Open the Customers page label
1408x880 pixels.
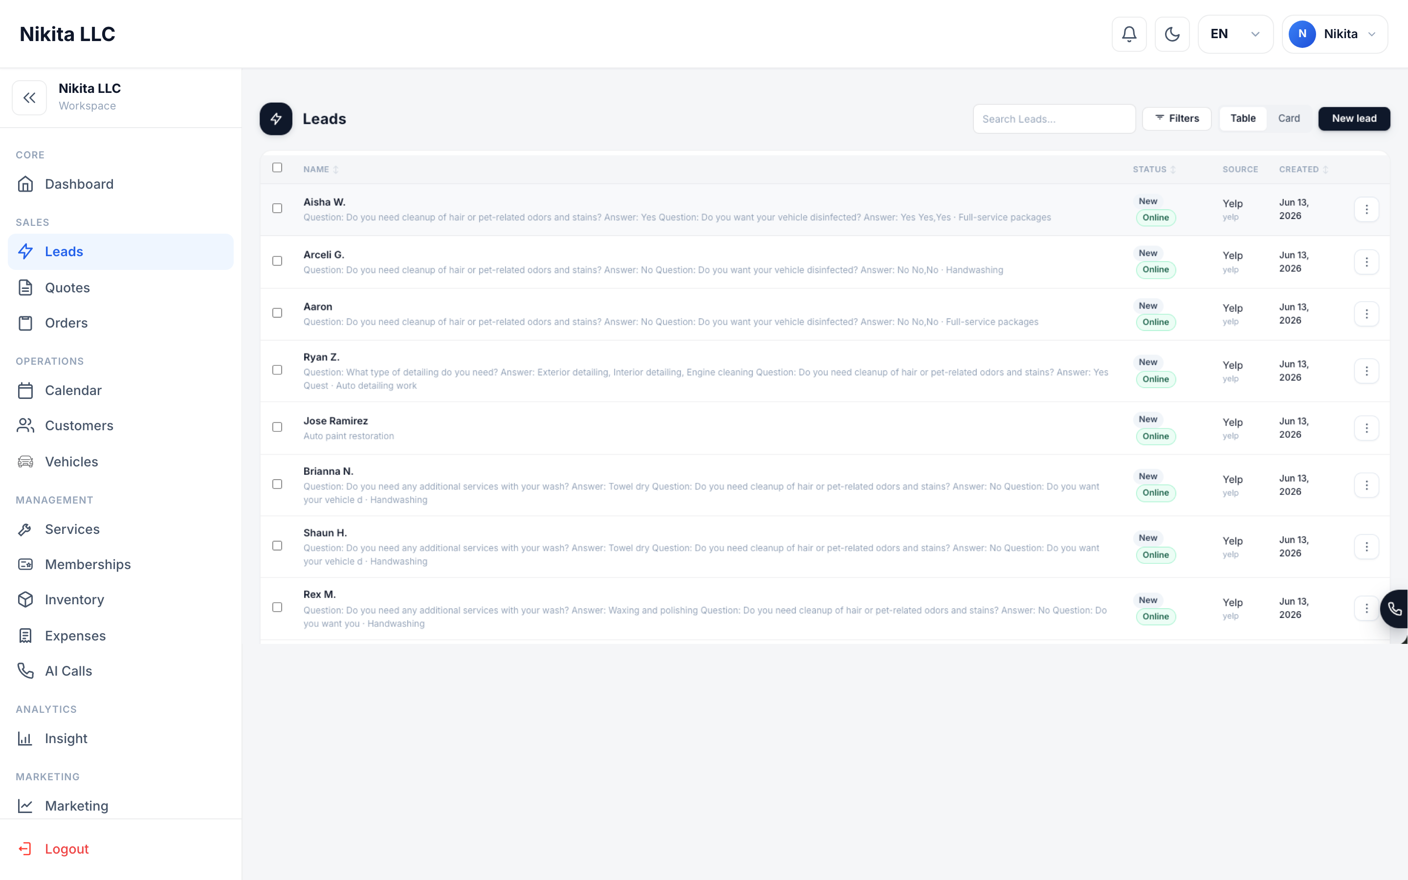79,425
